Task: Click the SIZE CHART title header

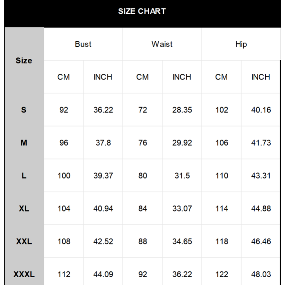Action: tap(142, 11)
